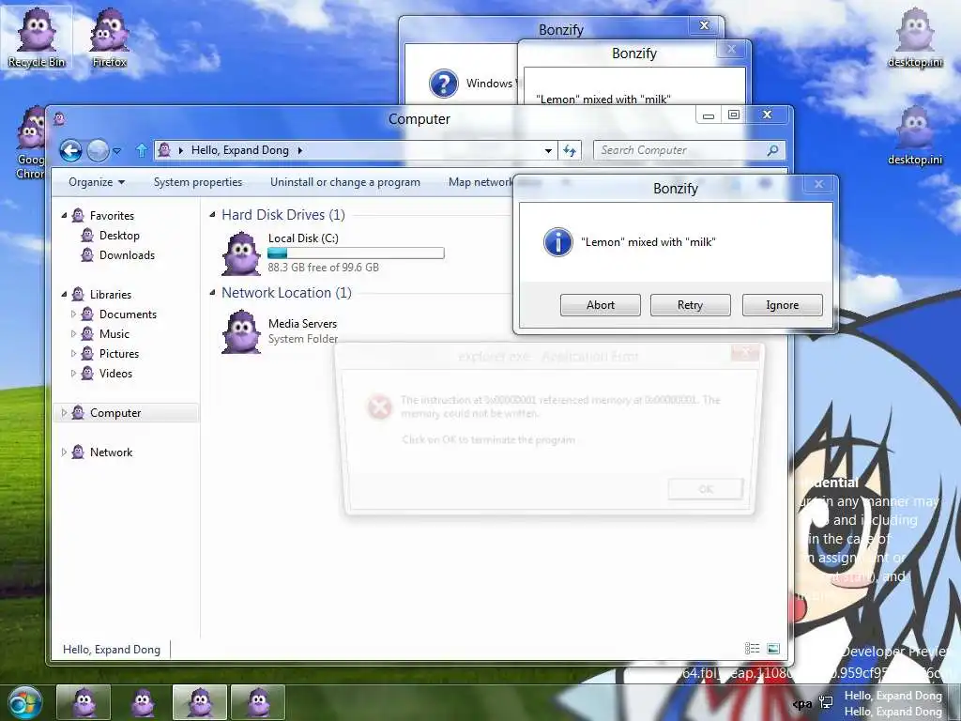This screenshot has height=721, width=961.
Task: Expand the Documents library node
Action: tap(73, 314)
